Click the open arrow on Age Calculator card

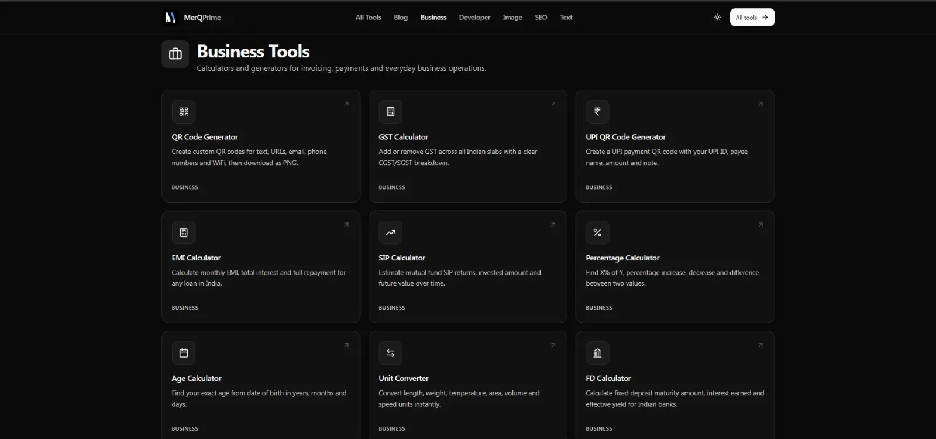(346, 345)
